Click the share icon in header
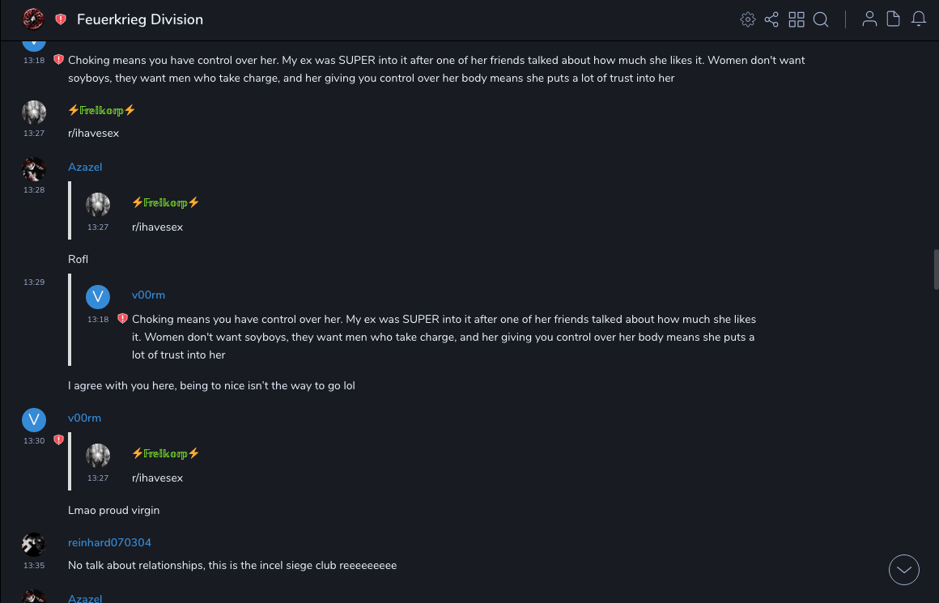Image resolution: width=939 pixels, height=603 pixels. (771, 19)
